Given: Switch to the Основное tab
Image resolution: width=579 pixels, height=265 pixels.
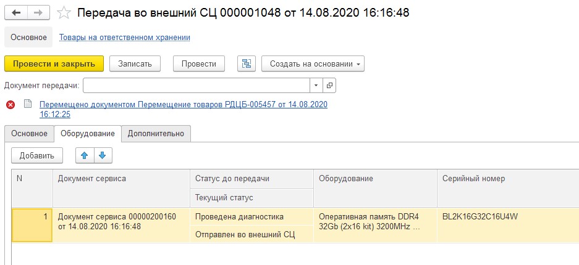Looking at the screenshot, I should [x=29, y=133].
